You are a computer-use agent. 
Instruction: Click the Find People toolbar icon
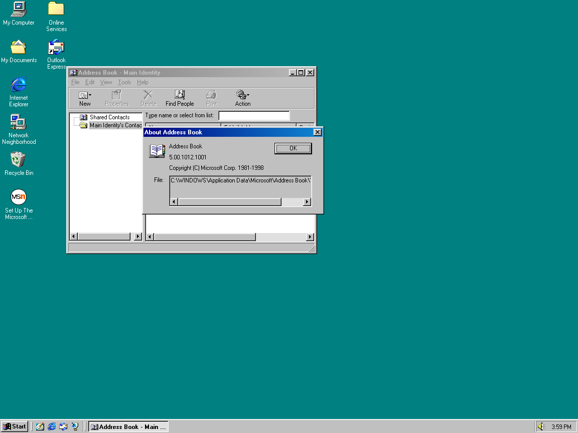[x=180, y=98]
